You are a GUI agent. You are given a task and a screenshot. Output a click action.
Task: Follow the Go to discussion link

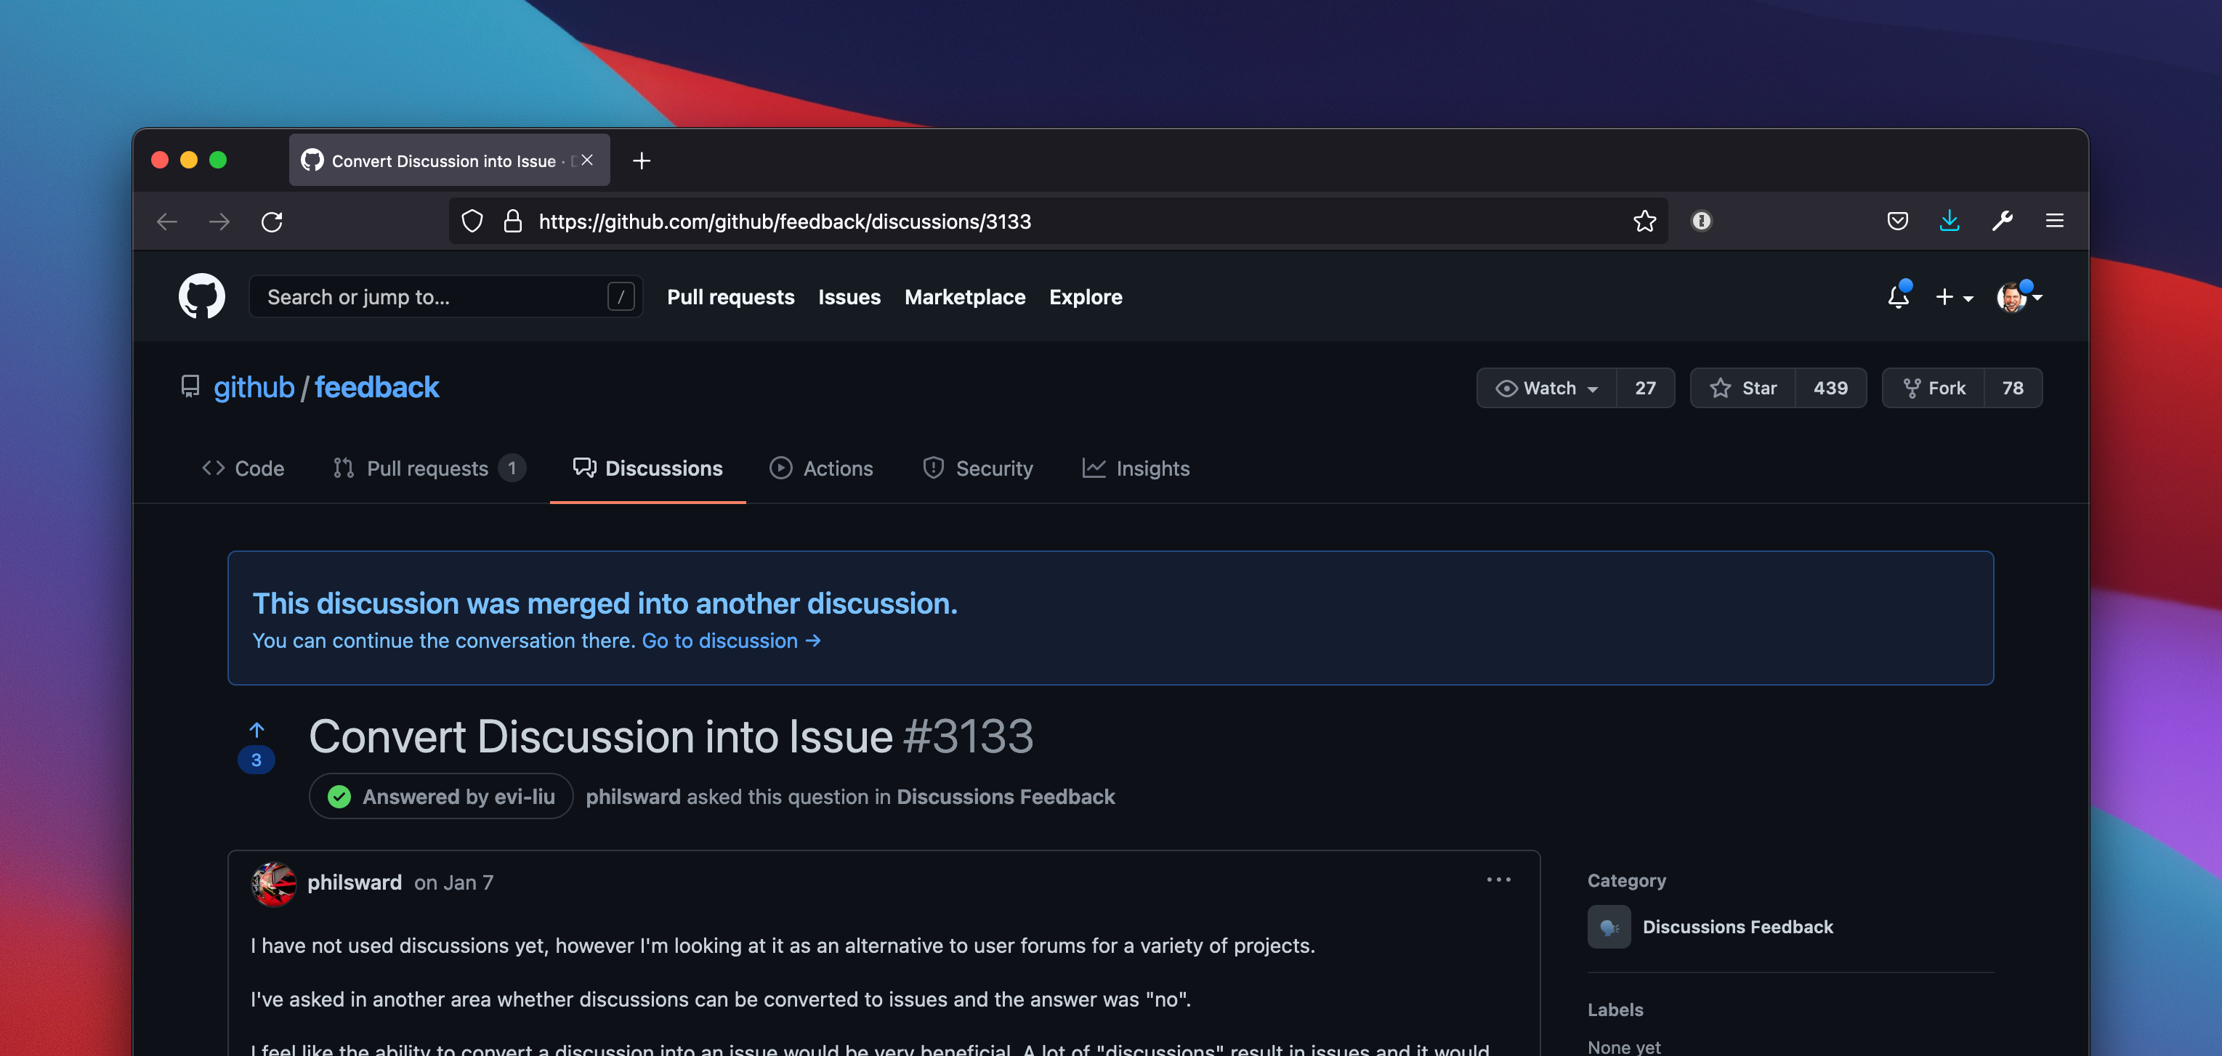pyautogui.click(x=732, y=641)
